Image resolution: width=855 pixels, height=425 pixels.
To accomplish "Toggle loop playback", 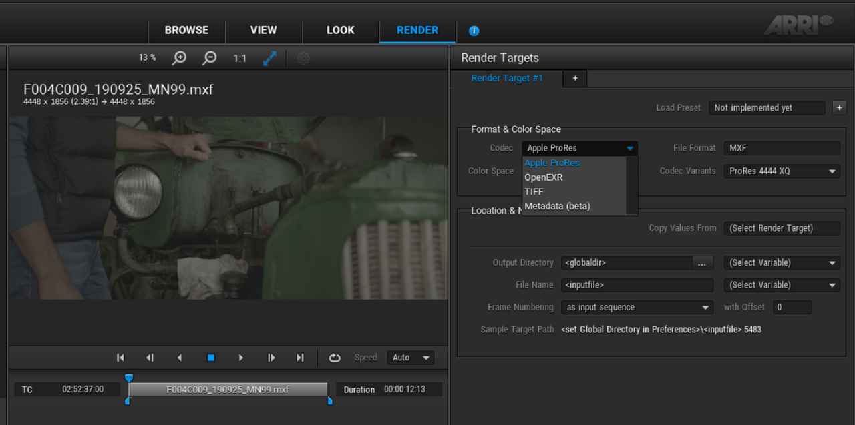I will coord(335,358).
